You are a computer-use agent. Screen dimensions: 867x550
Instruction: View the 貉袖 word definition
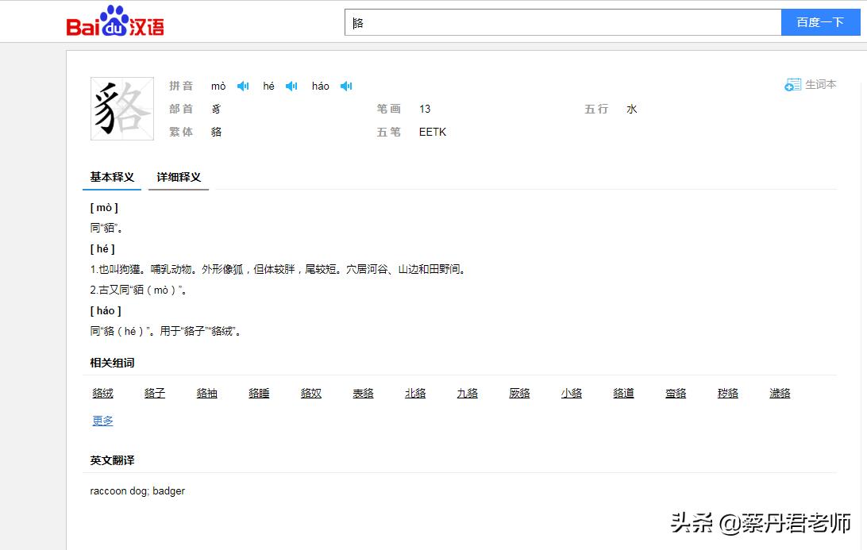206,392
